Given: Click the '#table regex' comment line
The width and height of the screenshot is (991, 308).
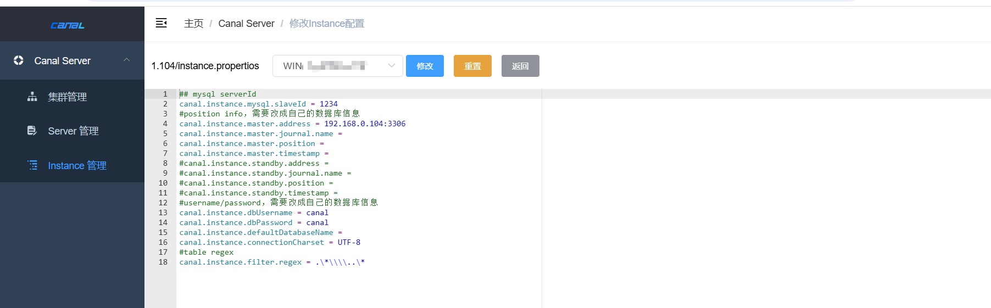Looking at the screenshot, I should click(207, 252).
